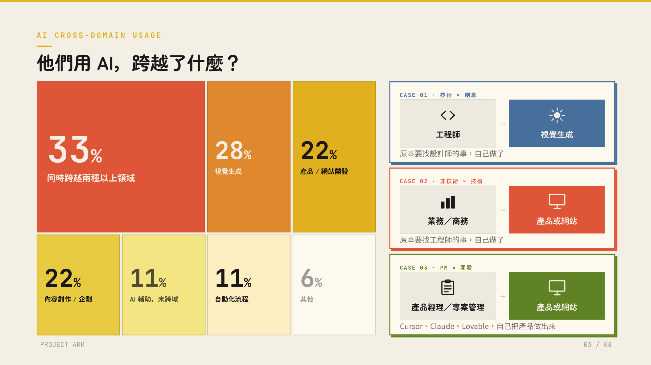Click the AI CROSS-DOMAIN USAGE label
The image size is (651, 365).
point(99,35)
